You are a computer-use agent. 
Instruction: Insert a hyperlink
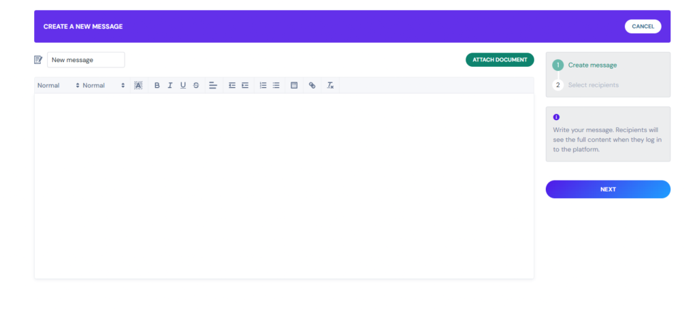(312, 85)
